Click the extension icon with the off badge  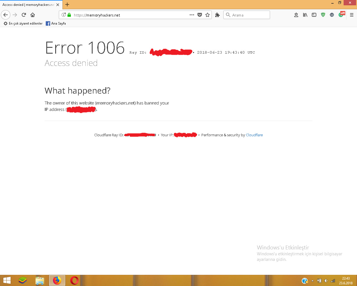point(342,14)
